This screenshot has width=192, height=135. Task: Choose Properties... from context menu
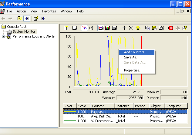click(137, 70)
